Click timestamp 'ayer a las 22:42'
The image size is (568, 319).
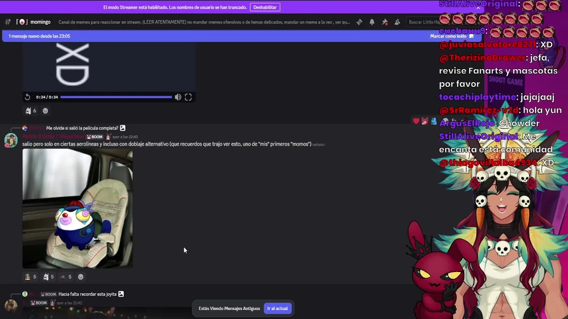coord(69,303)
